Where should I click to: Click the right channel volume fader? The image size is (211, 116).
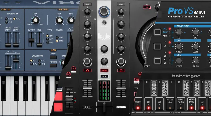pos(121,88)
